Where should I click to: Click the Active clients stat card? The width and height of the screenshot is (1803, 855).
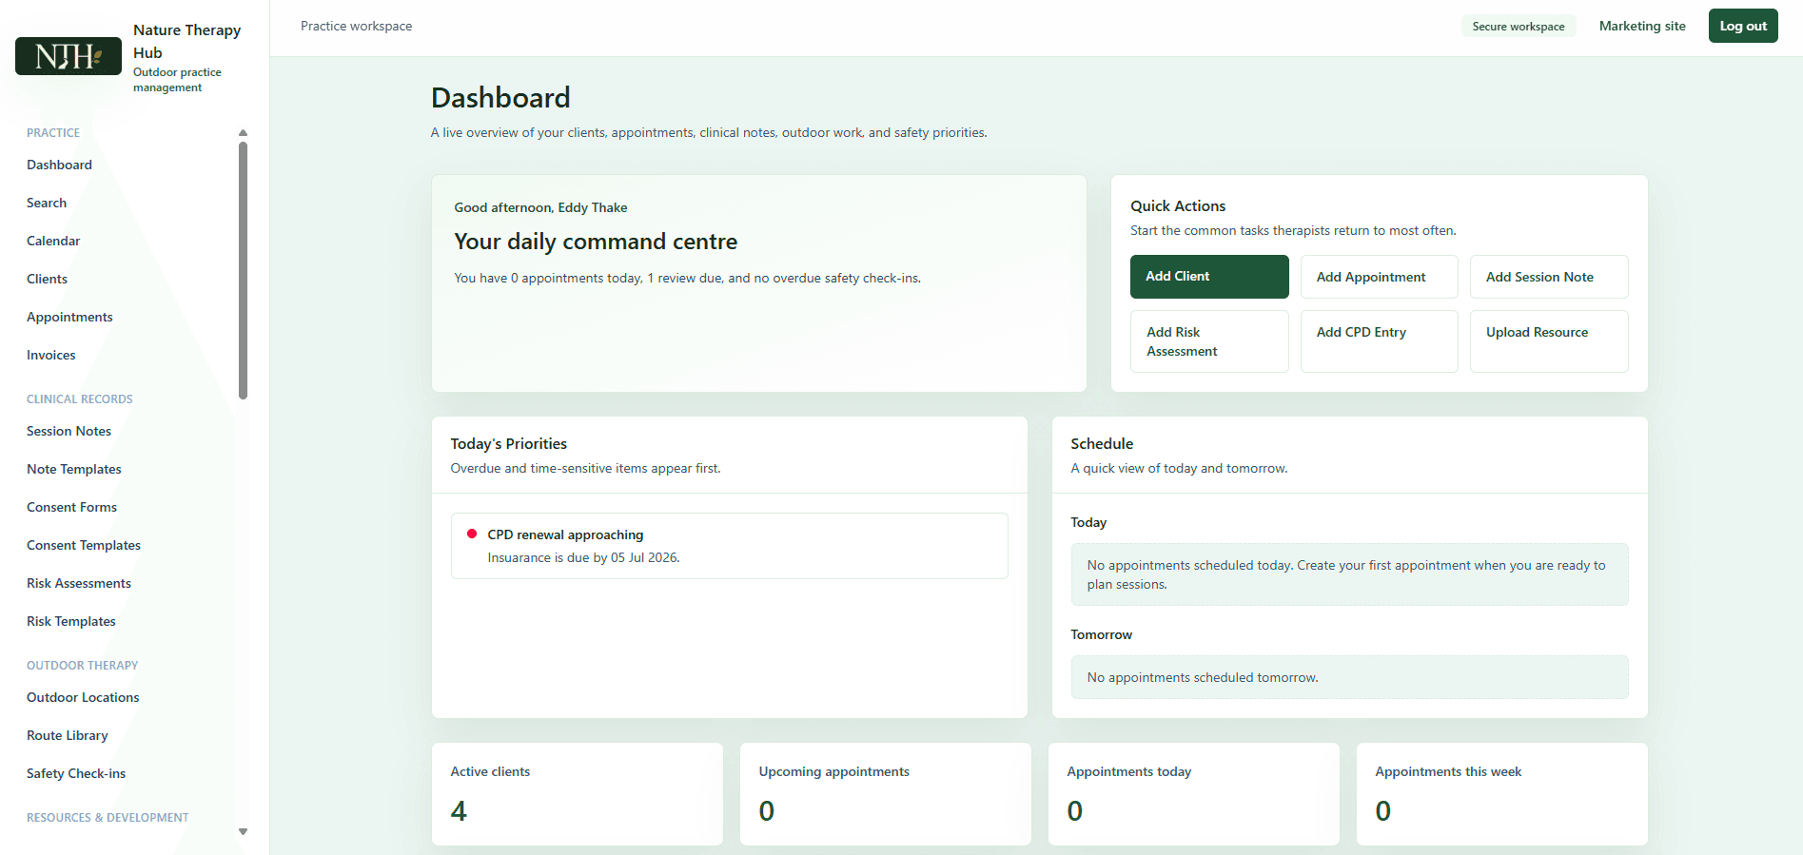(x=577, y=794)
